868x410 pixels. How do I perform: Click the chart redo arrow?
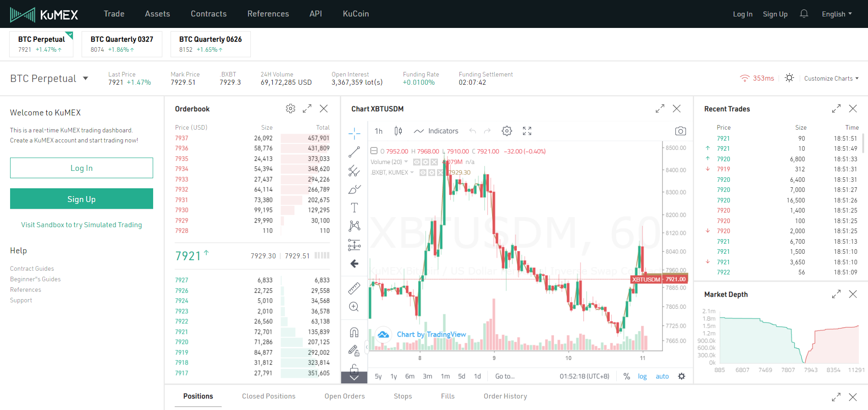pos(487,131)
